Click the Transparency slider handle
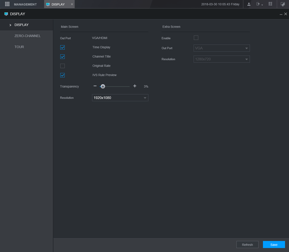The image size is (289, 252). (x=103, y=86)
